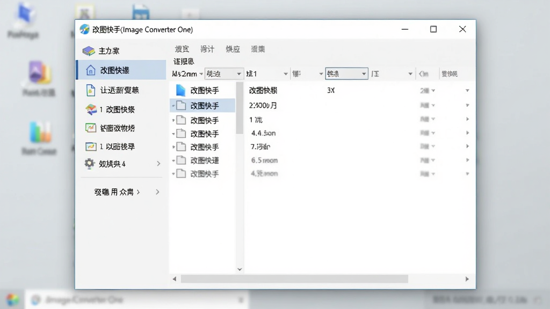The height and width of the screenshot is (309, 550).
Task: Expand the tree arrow of the 改图快通 row
Action: (173, 161)
